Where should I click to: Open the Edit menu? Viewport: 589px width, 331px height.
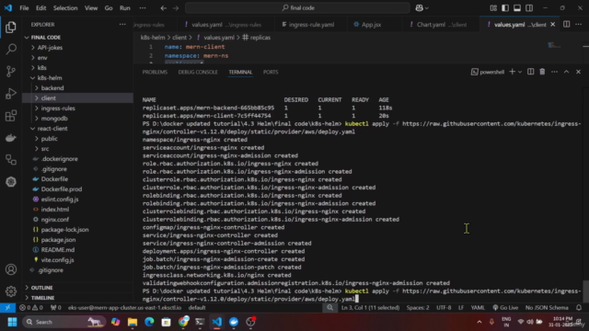(40, 8)
